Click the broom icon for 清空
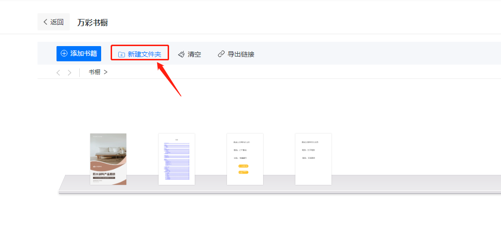This screenshot has width=501, height=230. click(181, 54)
